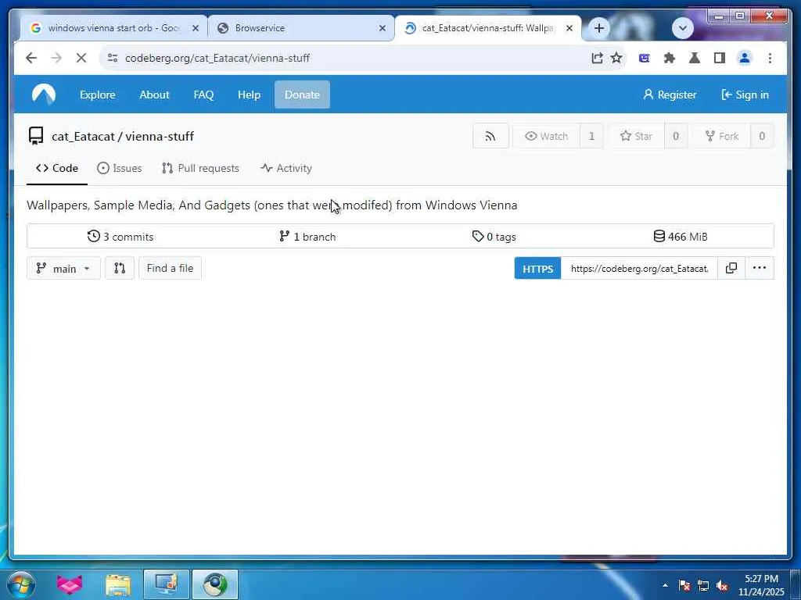This screenshot has width=801, height=600.
Task: Open the pink cat taskbar app
Action: [70, 584]
